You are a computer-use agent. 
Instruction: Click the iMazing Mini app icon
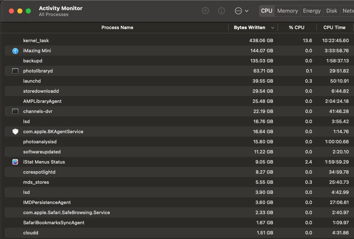pyautogui.click(x=15, y=51)
